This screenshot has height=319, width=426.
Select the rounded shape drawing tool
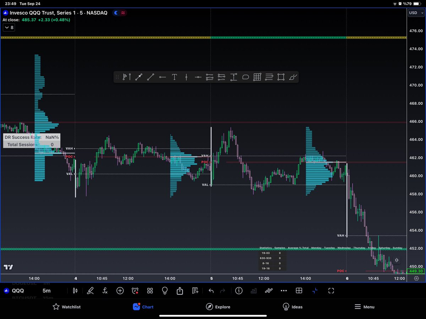(x=245, y=77)
